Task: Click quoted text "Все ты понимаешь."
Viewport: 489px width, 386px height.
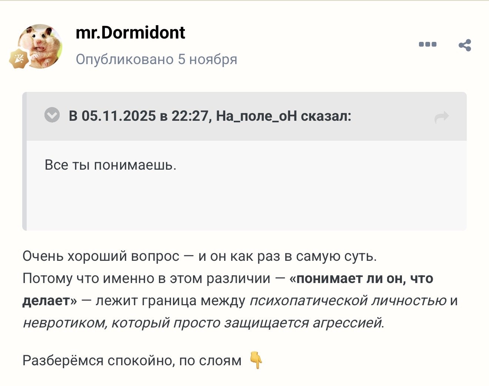Action: pyautogui.click(x=110, y=165)
